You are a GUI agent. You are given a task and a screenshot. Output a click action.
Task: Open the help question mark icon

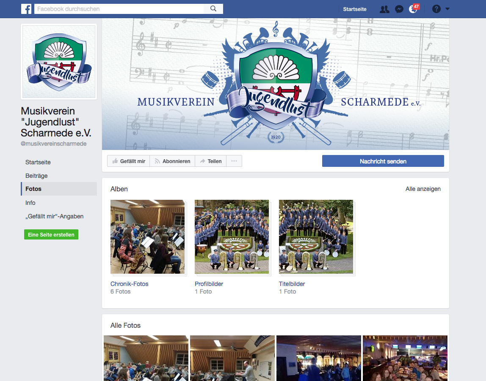(436, 9)
